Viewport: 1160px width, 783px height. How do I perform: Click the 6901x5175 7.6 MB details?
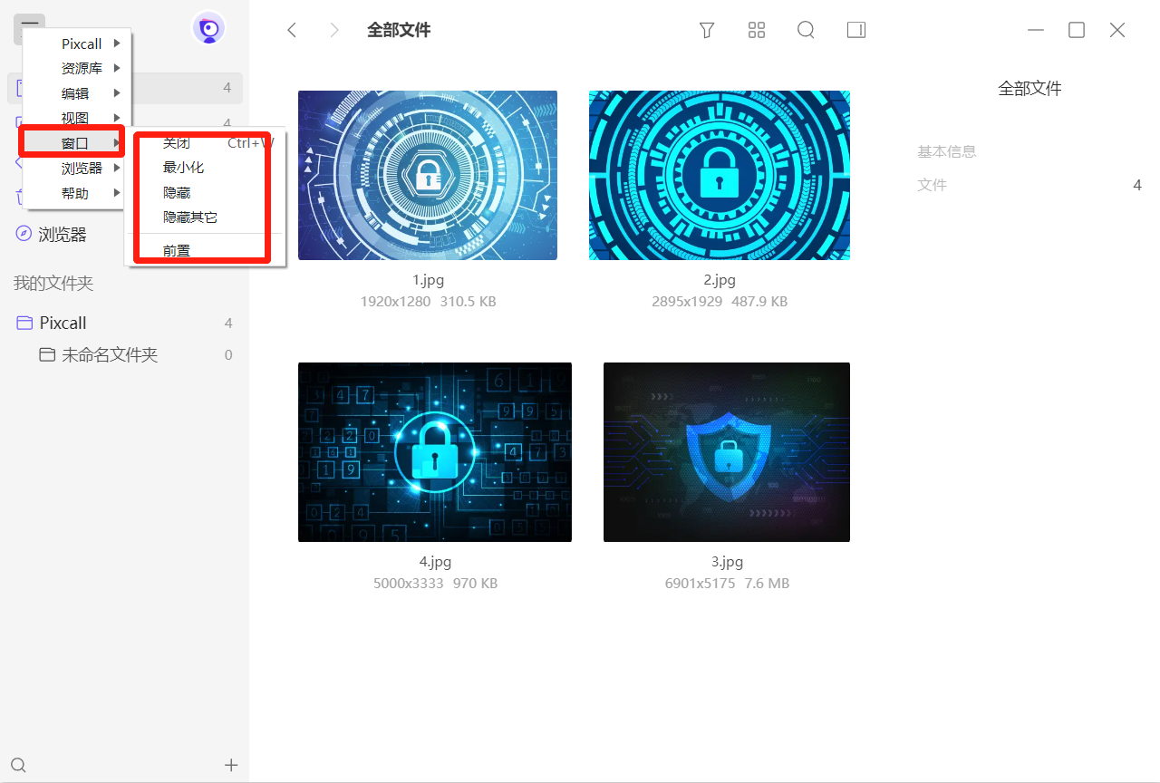click(727, 584)
